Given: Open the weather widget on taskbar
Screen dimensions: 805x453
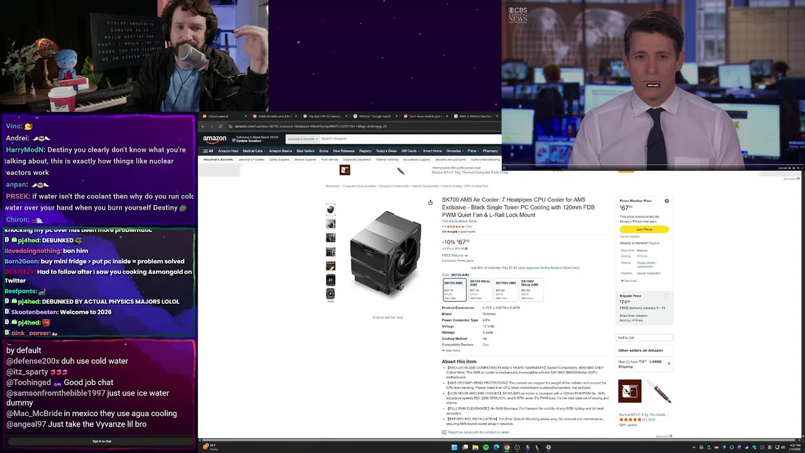Looking at the screenshot, I should coord(209,447).
